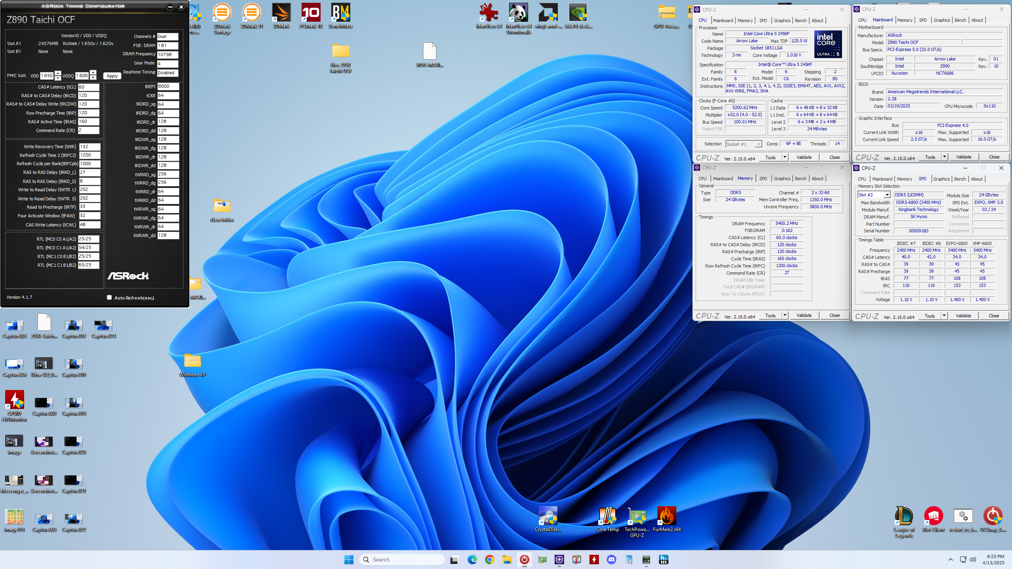1012x569 pixels.
Task: Open the volume control in system tray
Action: pos(973,560)
